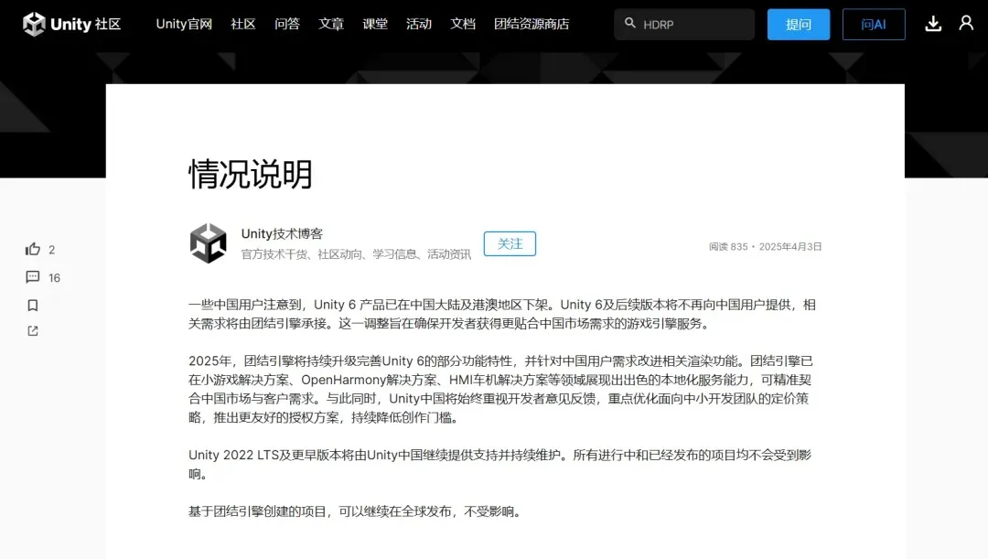Go to the 社区 nav item
988x559 pixels.
[x=243, y=24]
